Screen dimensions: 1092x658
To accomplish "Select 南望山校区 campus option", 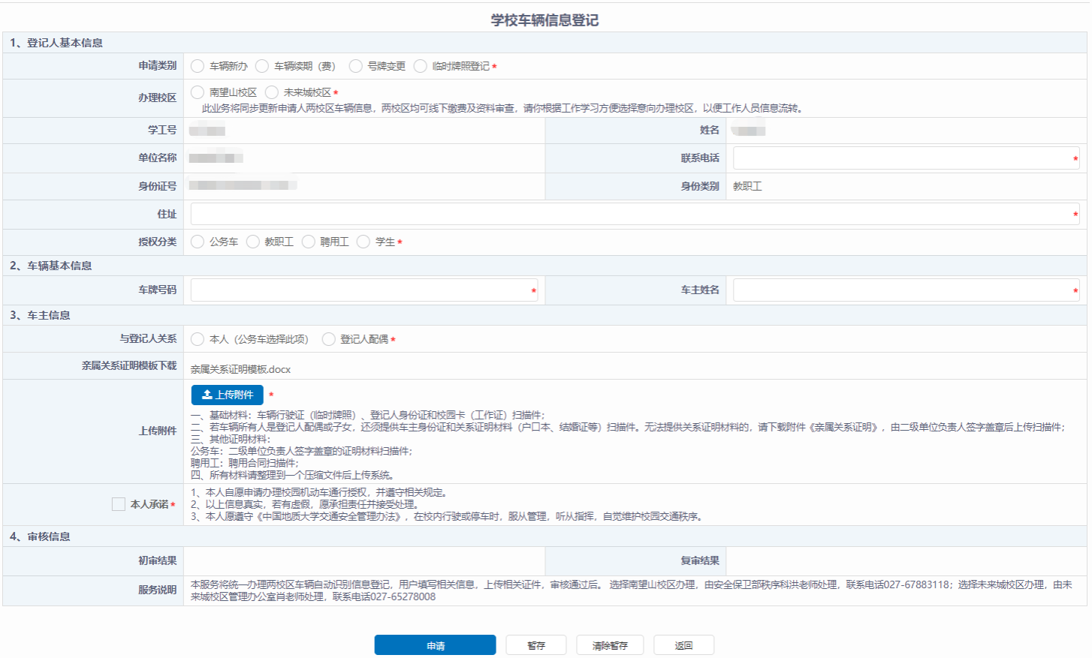I will coord(198,92).
